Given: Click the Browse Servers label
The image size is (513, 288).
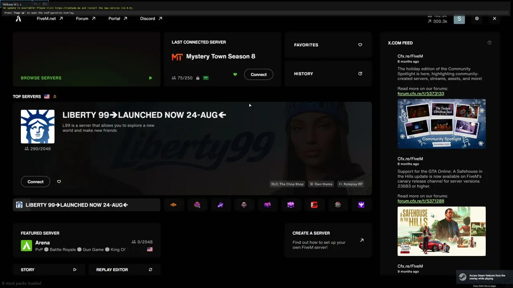Looking at the screenshot, I should [x=41, y=78].
